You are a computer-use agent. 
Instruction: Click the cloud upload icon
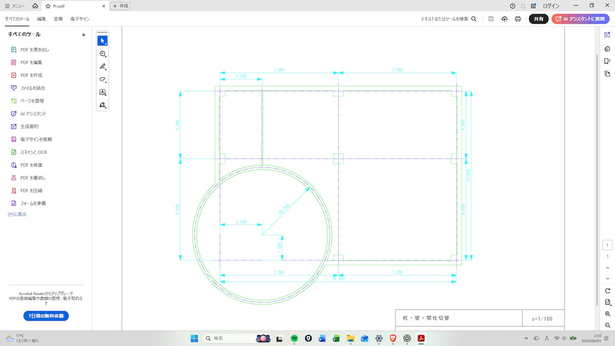(x=505, y=19)
